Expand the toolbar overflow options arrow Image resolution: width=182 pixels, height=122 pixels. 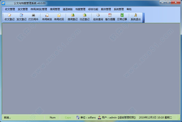pos(144,21)
